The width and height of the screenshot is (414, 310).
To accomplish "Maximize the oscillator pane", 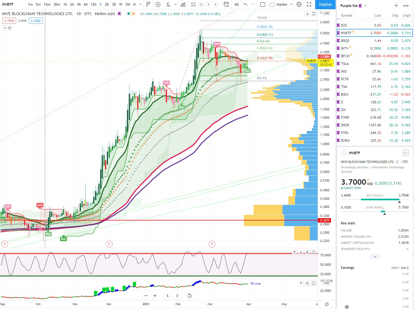I will click(x=314, y=252).
